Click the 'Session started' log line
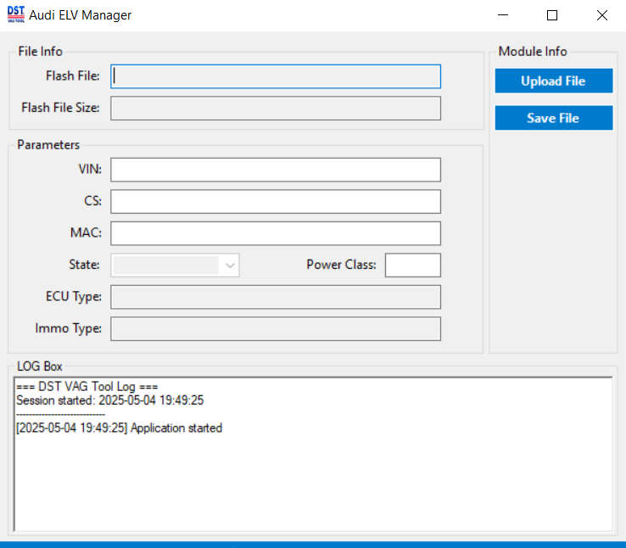The height and width of the screenshot is (548, 626). click(109, 400)
